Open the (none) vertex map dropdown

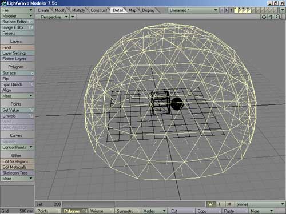(x=260, y=204)
